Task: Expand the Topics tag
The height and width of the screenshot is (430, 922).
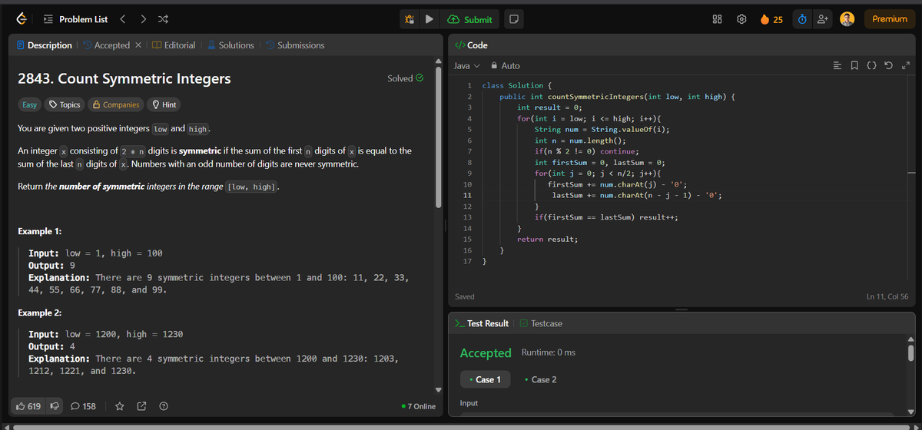Action: (65, 104)
